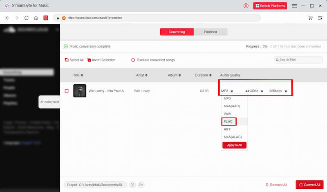Viewport: 327px width, 192px height.
Task: Reload the page with refresh icon
Action: [x=27, y=18]
